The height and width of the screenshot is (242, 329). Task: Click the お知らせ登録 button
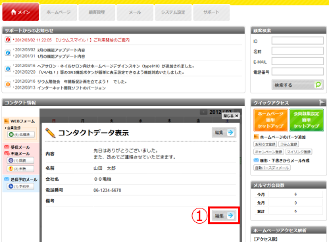pos(265,145)
